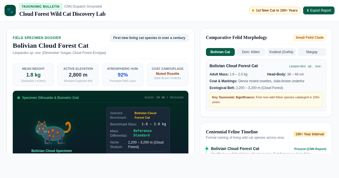
Task: Click the Adult Mass 1.6 – 2.0 kg line
Action: coord(229,74)
